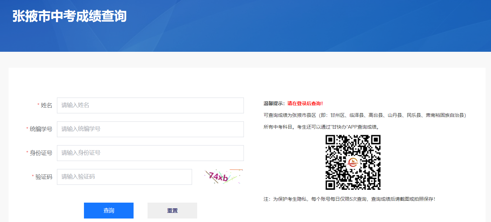The height and width of the screenshot is (222, 491).
Task: Click the privacy note about 5次查询 limit
Action: (349, 199)
